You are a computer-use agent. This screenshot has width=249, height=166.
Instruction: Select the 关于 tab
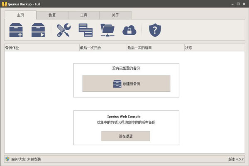(115, 15)
